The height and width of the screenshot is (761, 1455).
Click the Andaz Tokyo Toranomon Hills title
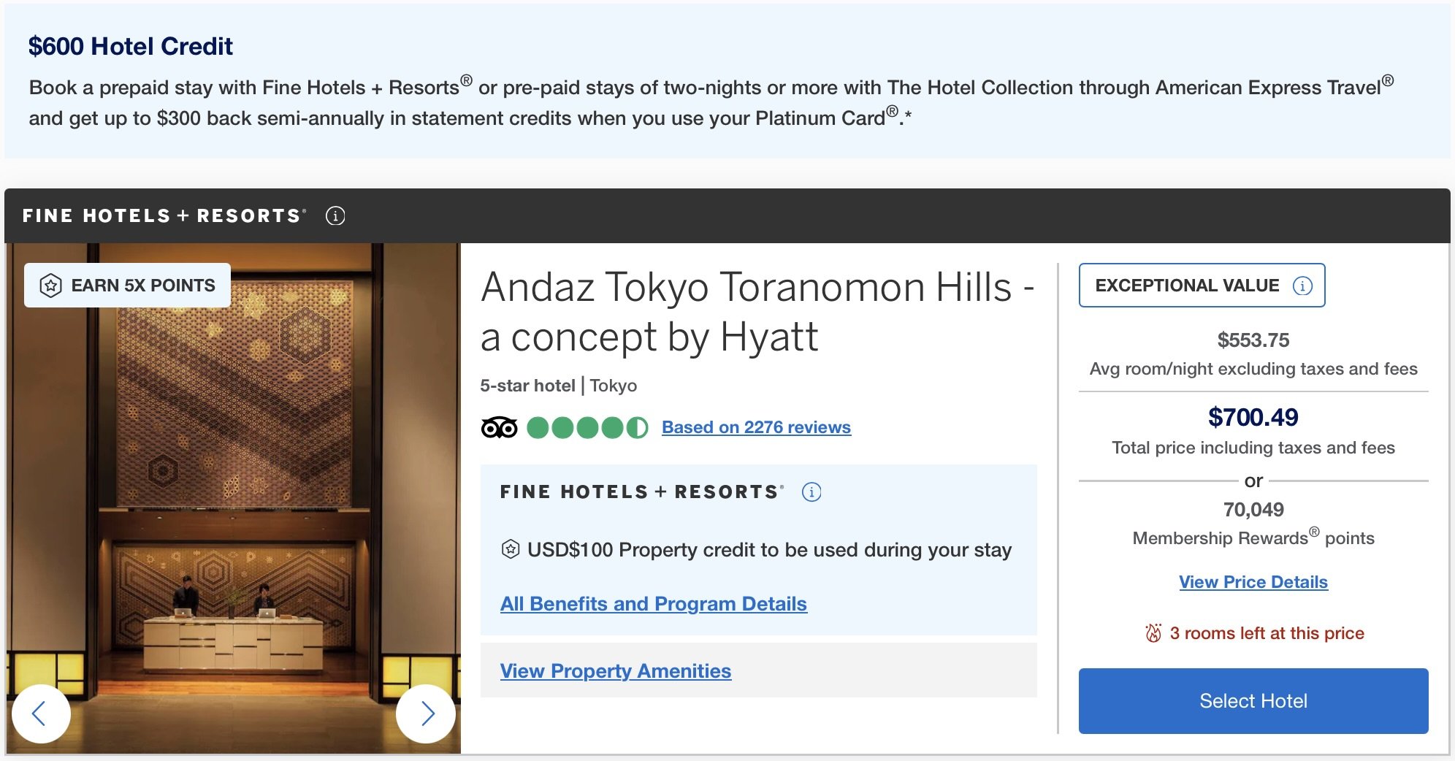click(x=757, y=312)
